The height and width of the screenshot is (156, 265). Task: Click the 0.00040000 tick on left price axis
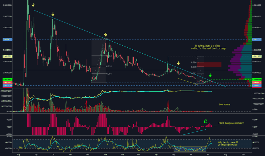7,5
